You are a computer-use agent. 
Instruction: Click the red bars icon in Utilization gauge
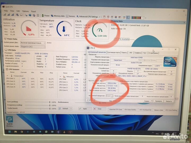pos(28,29)
